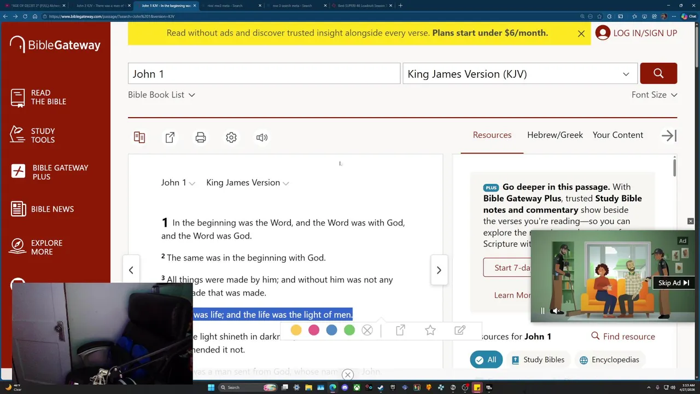Expand the Bible Book List dropdown
Screen dimensions: 700x394
tap(161, 95)
